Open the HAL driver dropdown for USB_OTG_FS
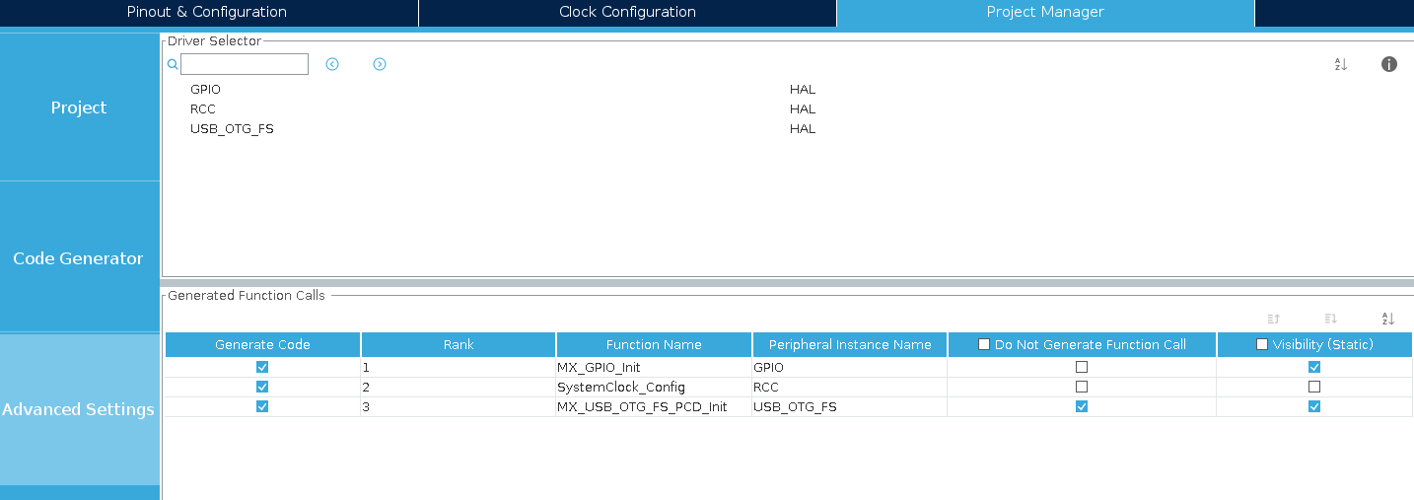Viewport: 1414px width, 500px height. point(803,129)
